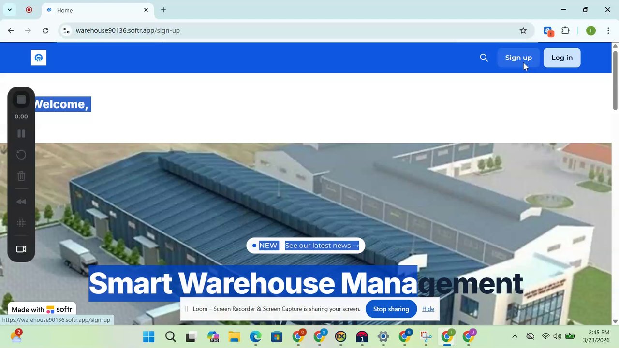This screenshot has height=348, width=619.
Task: Open the site search icon
Action: point(484,58)
